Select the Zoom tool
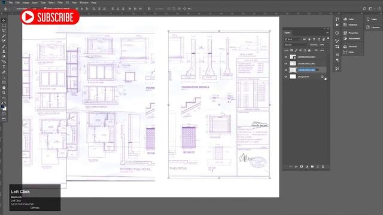Viewport: 383px width, 215px height. coord(4,93)
